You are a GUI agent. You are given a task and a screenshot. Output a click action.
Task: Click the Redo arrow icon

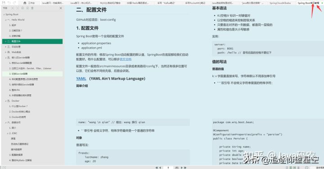(x=14, y=3)
